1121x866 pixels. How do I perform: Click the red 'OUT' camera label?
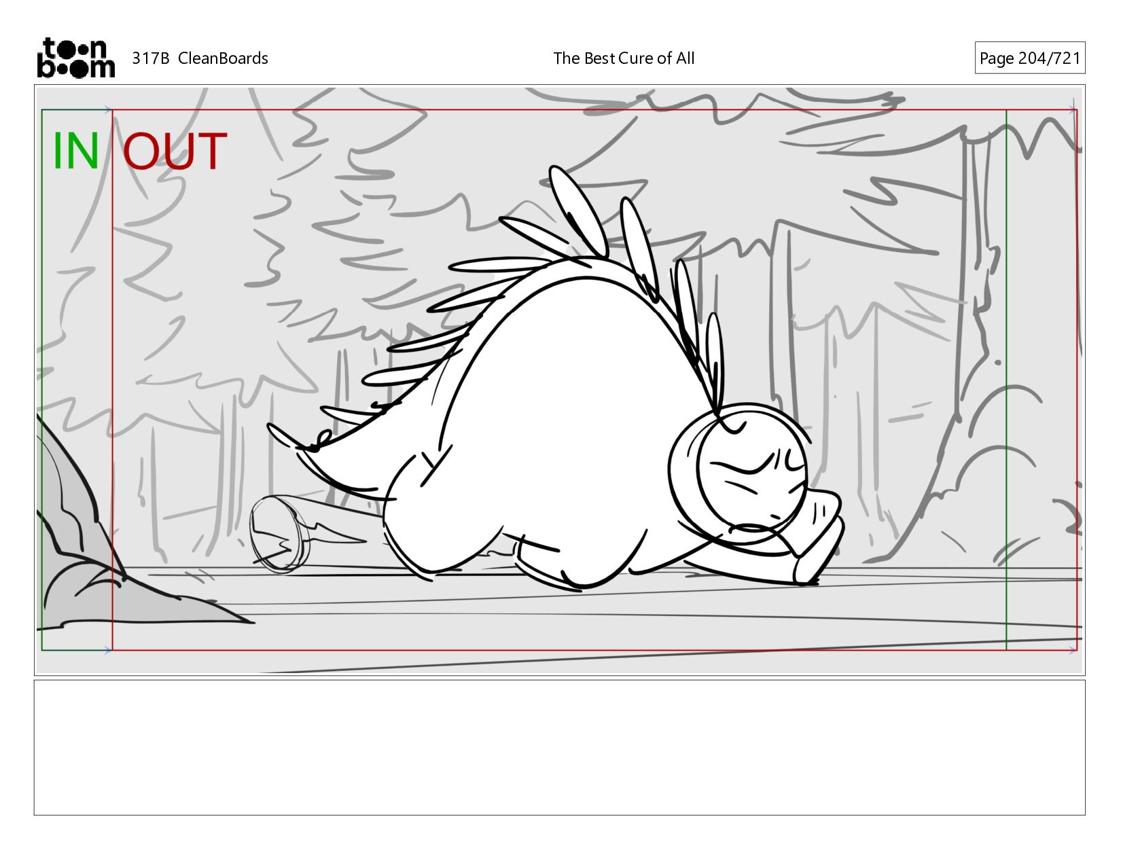pos(175,151)
